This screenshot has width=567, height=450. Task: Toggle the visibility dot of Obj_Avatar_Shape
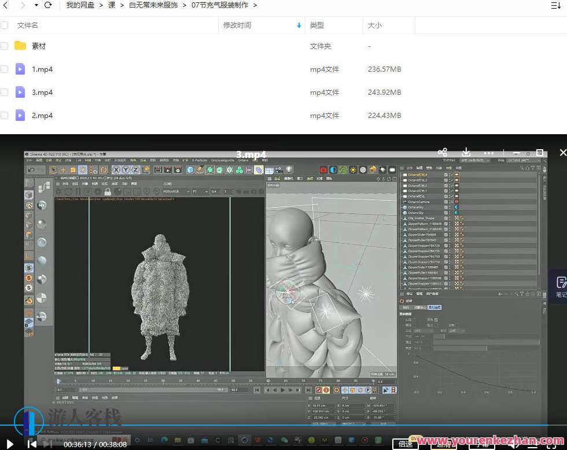tap(450, 219)
